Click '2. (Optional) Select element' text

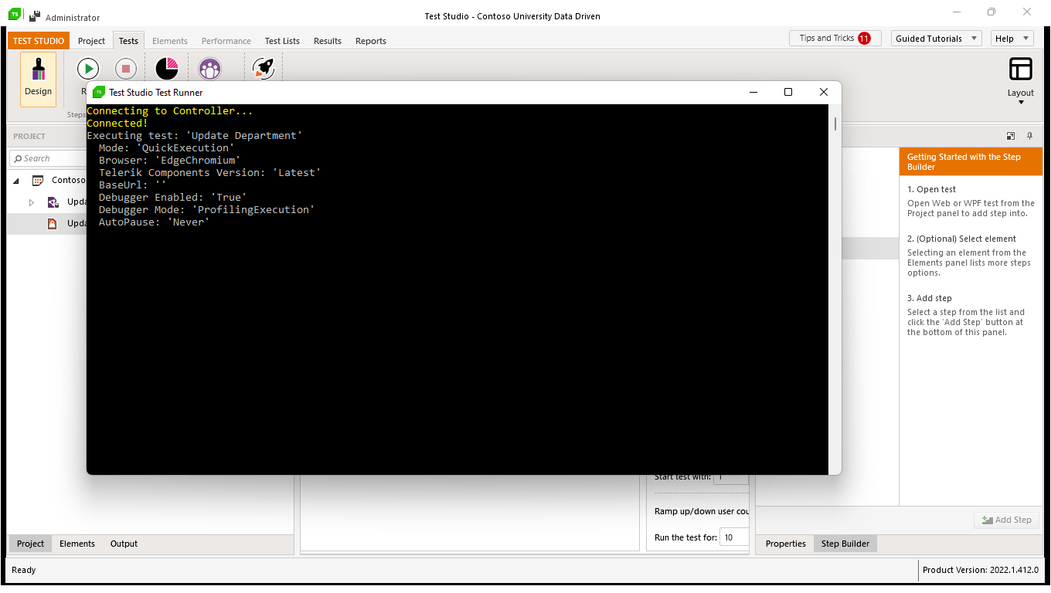(x=961, y=239)
